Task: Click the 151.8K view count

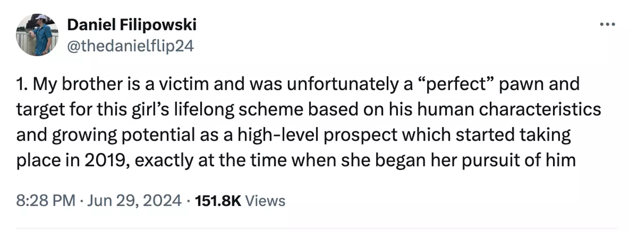Action: pyautogui.click(x=217, y=201)
